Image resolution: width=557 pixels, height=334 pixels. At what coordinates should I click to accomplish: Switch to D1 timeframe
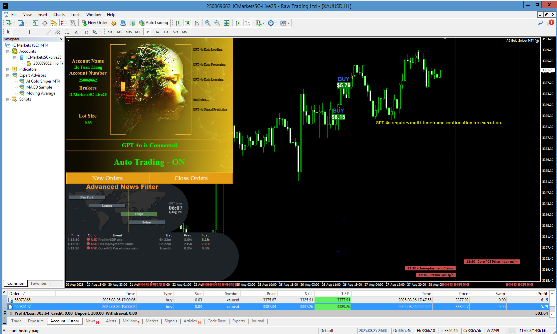pyautogui.click(x=166, y=32)
